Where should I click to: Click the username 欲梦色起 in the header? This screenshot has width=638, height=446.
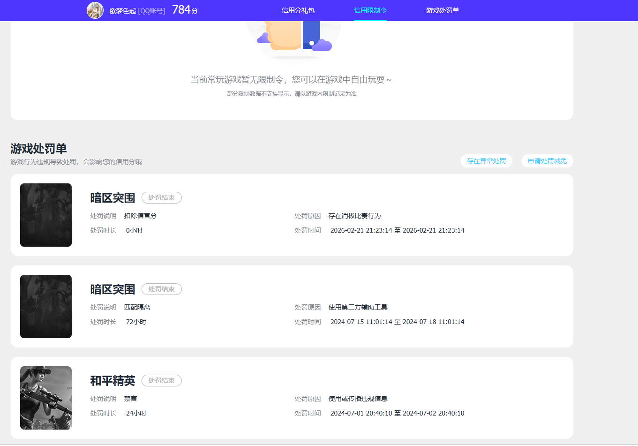123,11
